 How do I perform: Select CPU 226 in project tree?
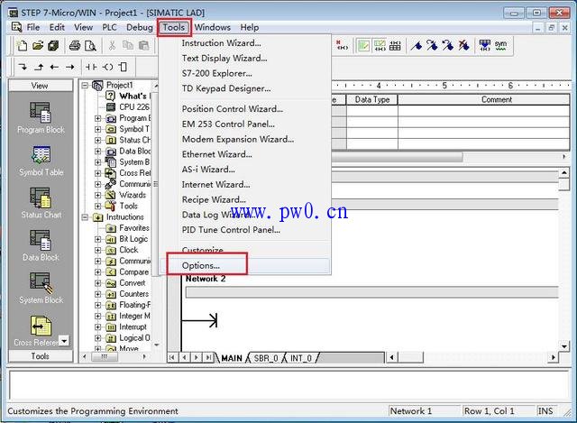(133, 106)
